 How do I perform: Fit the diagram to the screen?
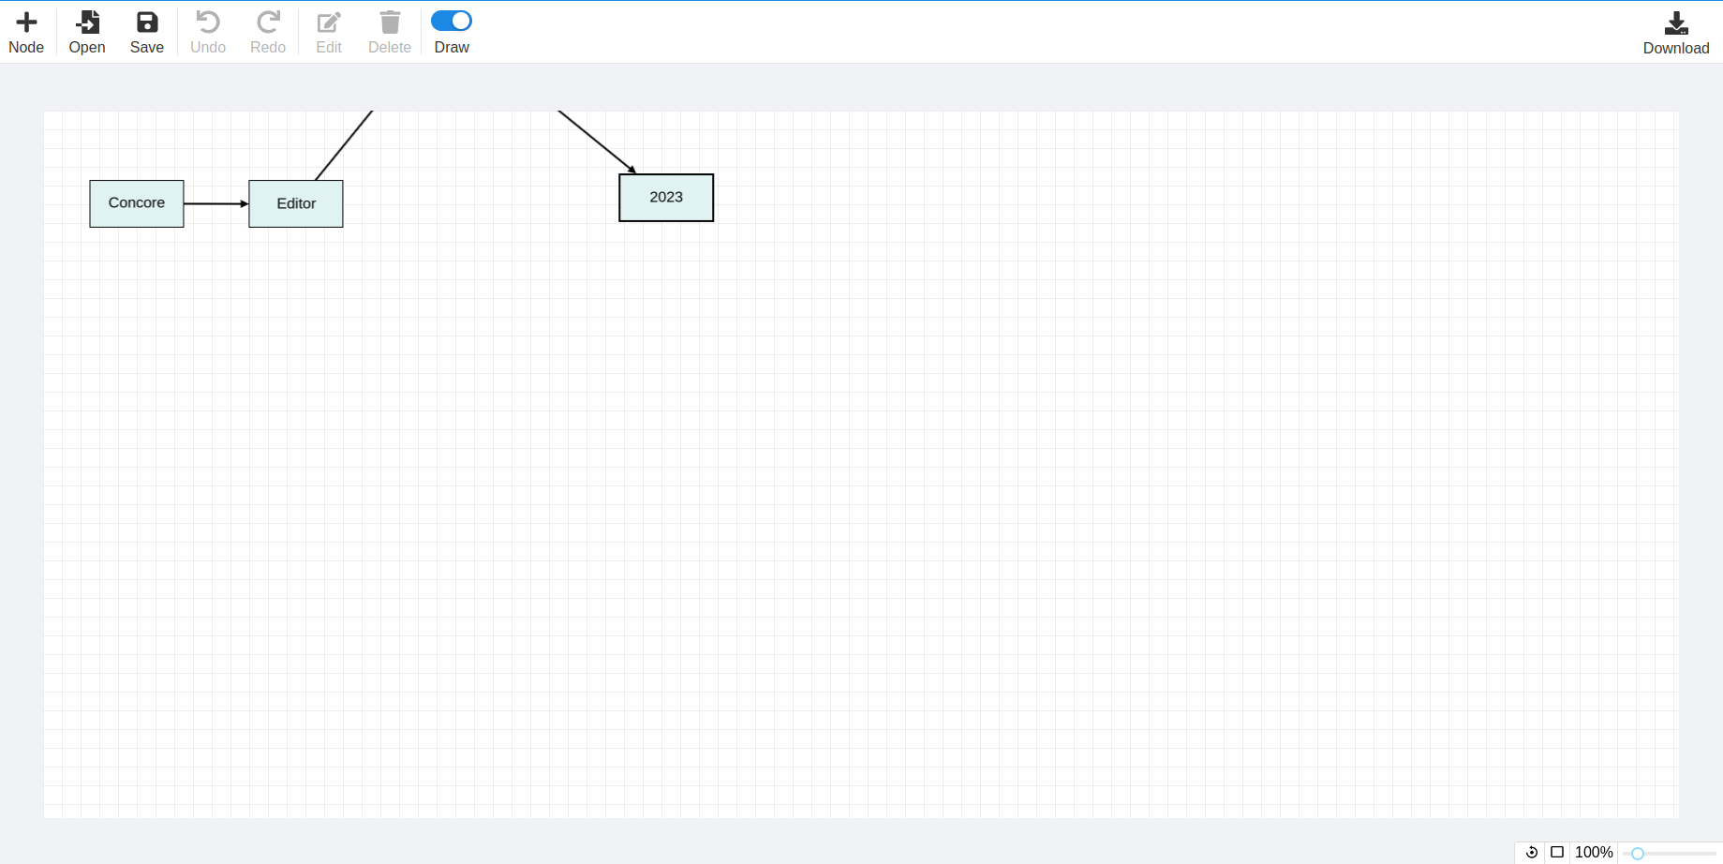(1558, 853)
